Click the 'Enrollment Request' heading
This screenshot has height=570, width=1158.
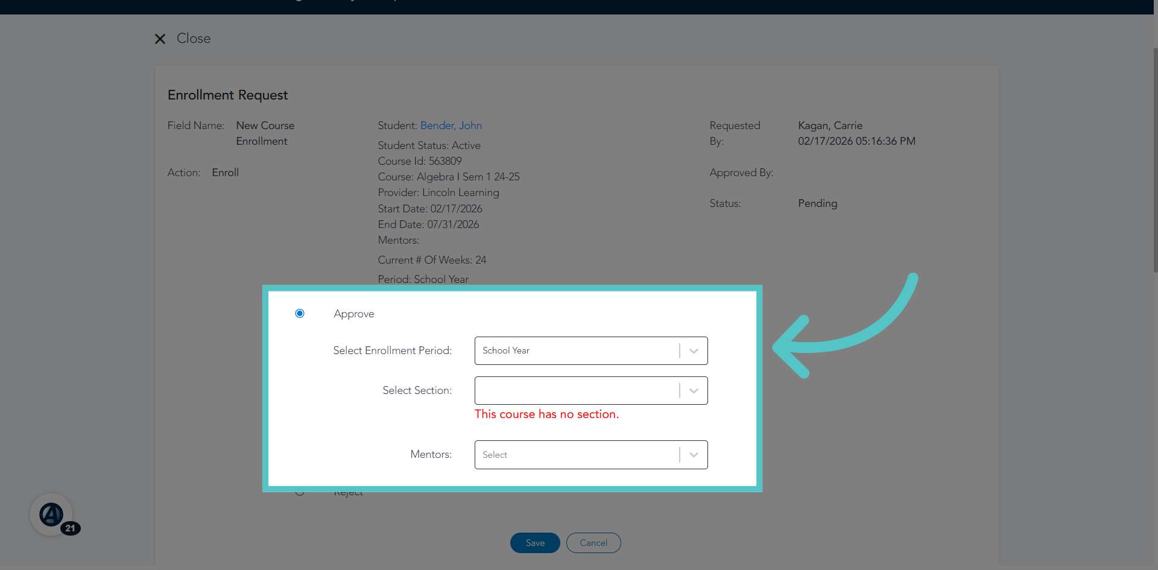(x=228, y=95)
